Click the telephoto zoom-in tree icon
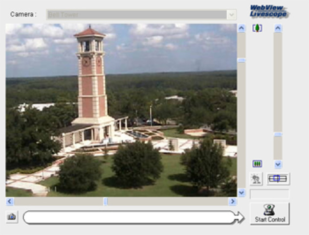 coord(257,28)
